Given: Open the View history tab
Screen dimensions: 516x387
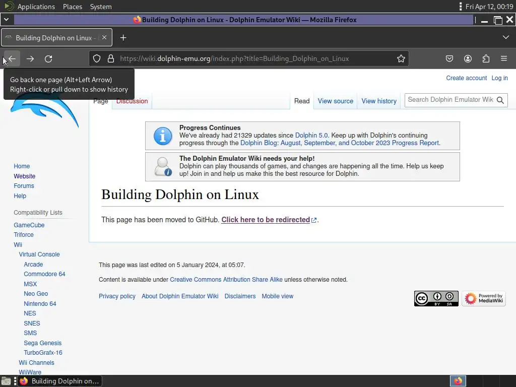Looking at the screenshot, I should [x=379, y=101].
